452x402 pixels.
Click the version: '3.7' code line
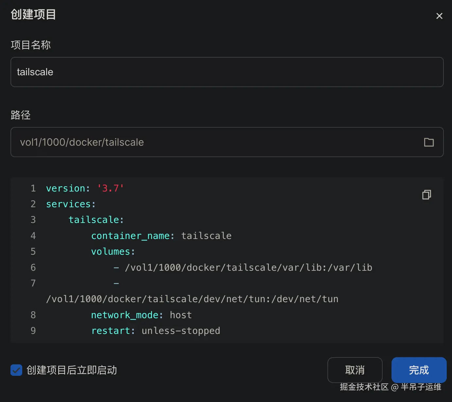click(85, 188)
